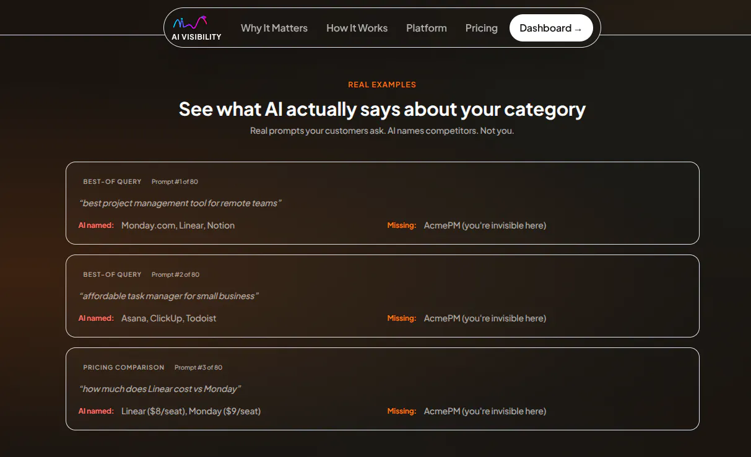Click AI named label in Linear cost card

[96, 411]
